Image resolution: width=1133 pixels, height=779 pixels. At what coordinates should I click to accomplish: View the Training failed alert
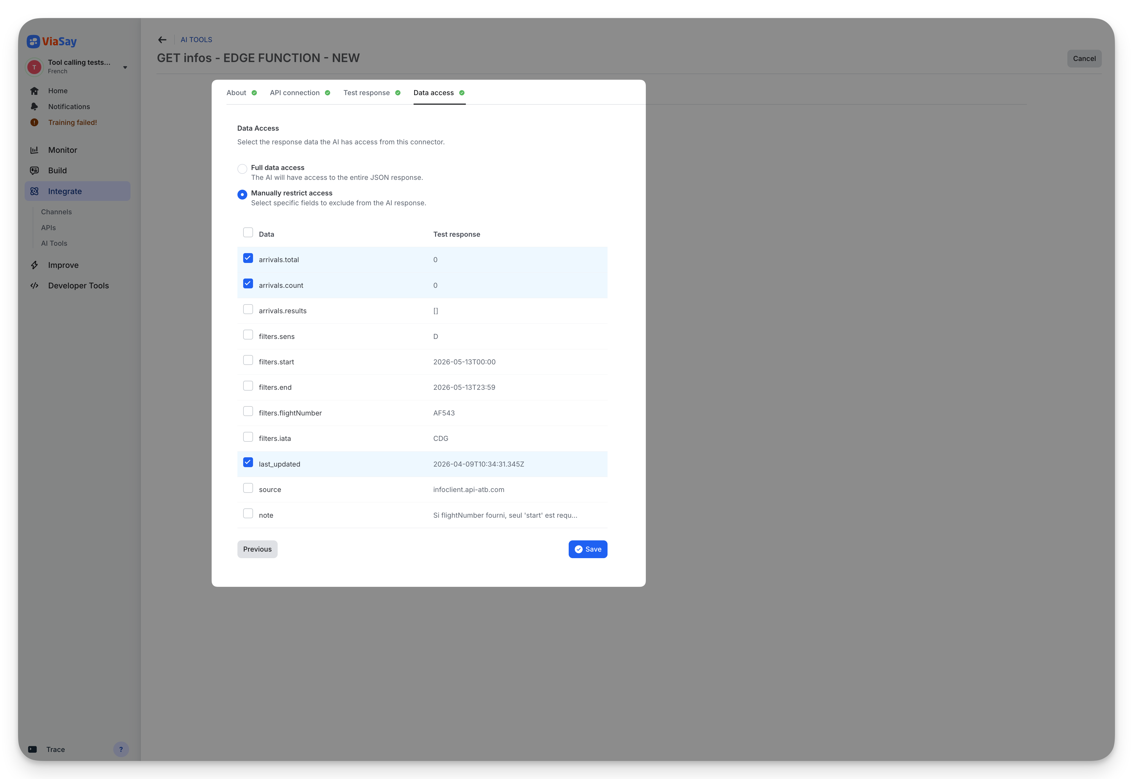pyautogui.click(x=72, y=122)
